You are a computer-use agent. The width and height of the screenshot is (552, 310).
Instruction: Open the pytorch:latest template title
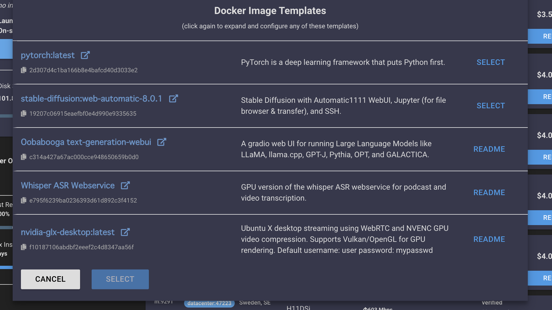tap(48, 55)
